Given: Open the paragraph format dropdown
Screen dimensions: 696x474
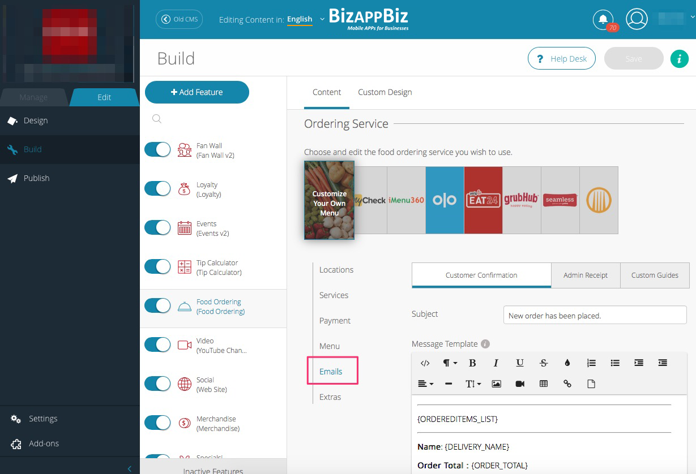Looking at the screenshot, I should click(450, 363).
